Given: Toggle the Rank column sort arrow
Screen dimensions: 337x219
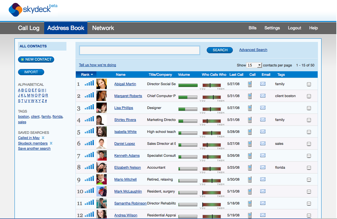Looking at the screenshot, I should 92,75.
